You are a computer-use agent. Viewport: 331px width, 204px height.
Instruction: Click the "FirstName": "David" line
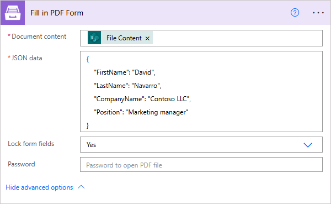pyautogui.click(x=125, y=72)
